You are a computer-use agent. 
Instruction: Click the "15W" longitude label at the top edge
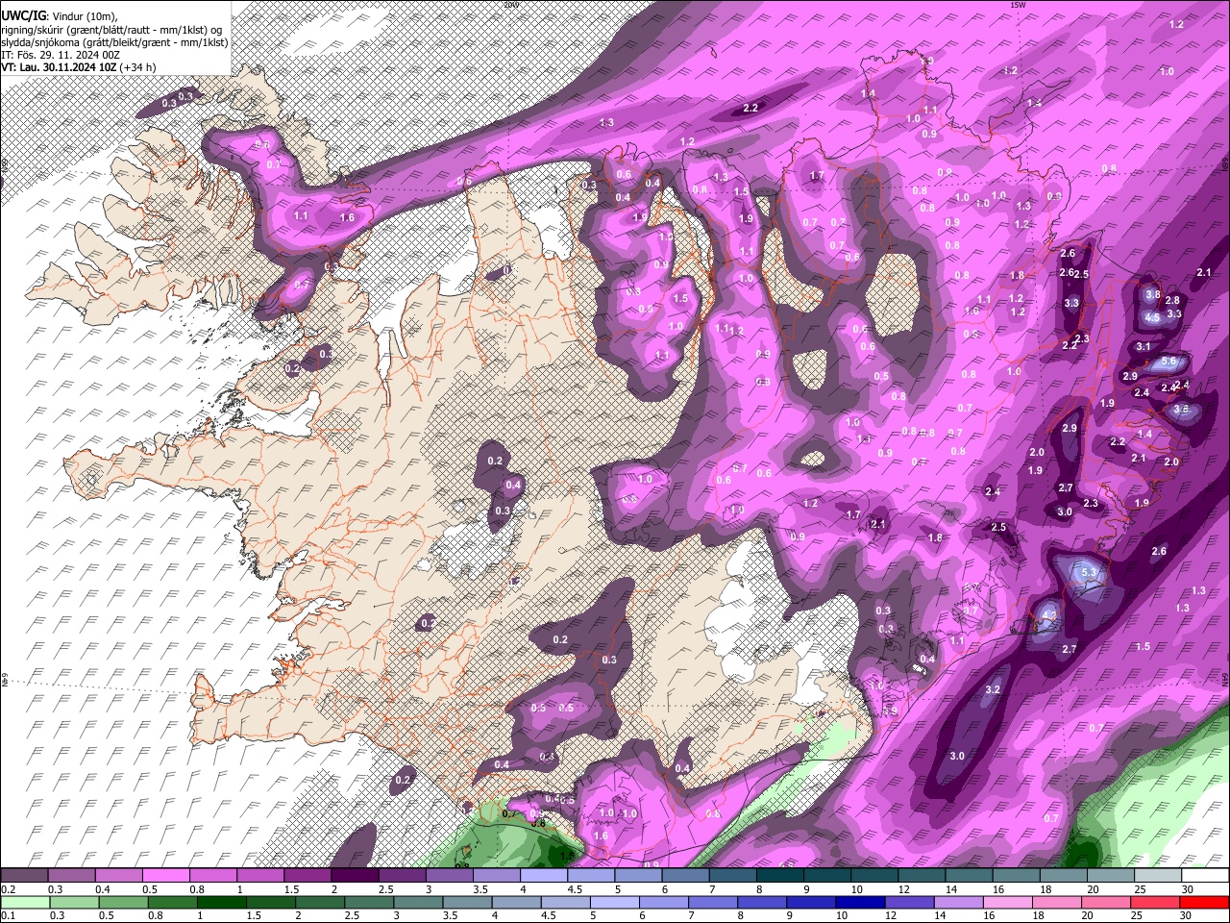[x=1018, y=5]
